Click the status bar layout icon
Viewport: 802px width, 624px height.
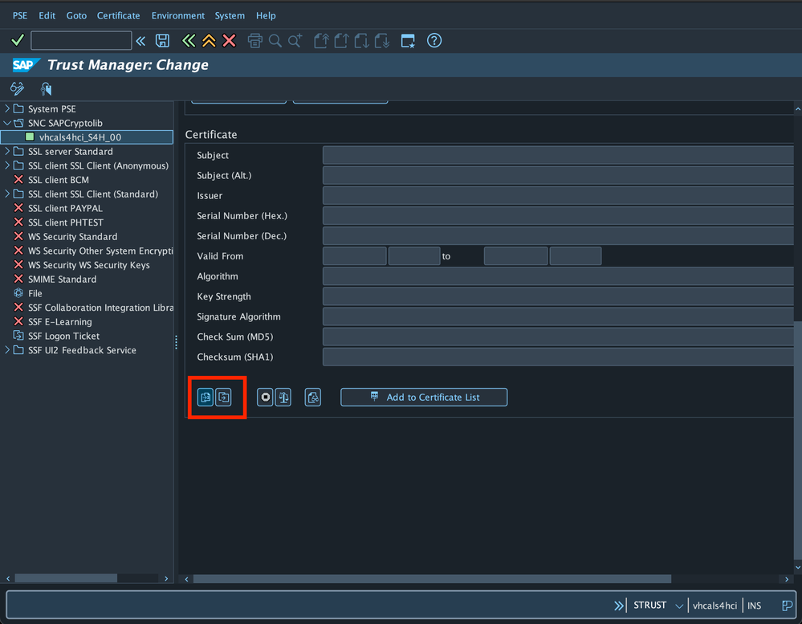tap(787, 606)
